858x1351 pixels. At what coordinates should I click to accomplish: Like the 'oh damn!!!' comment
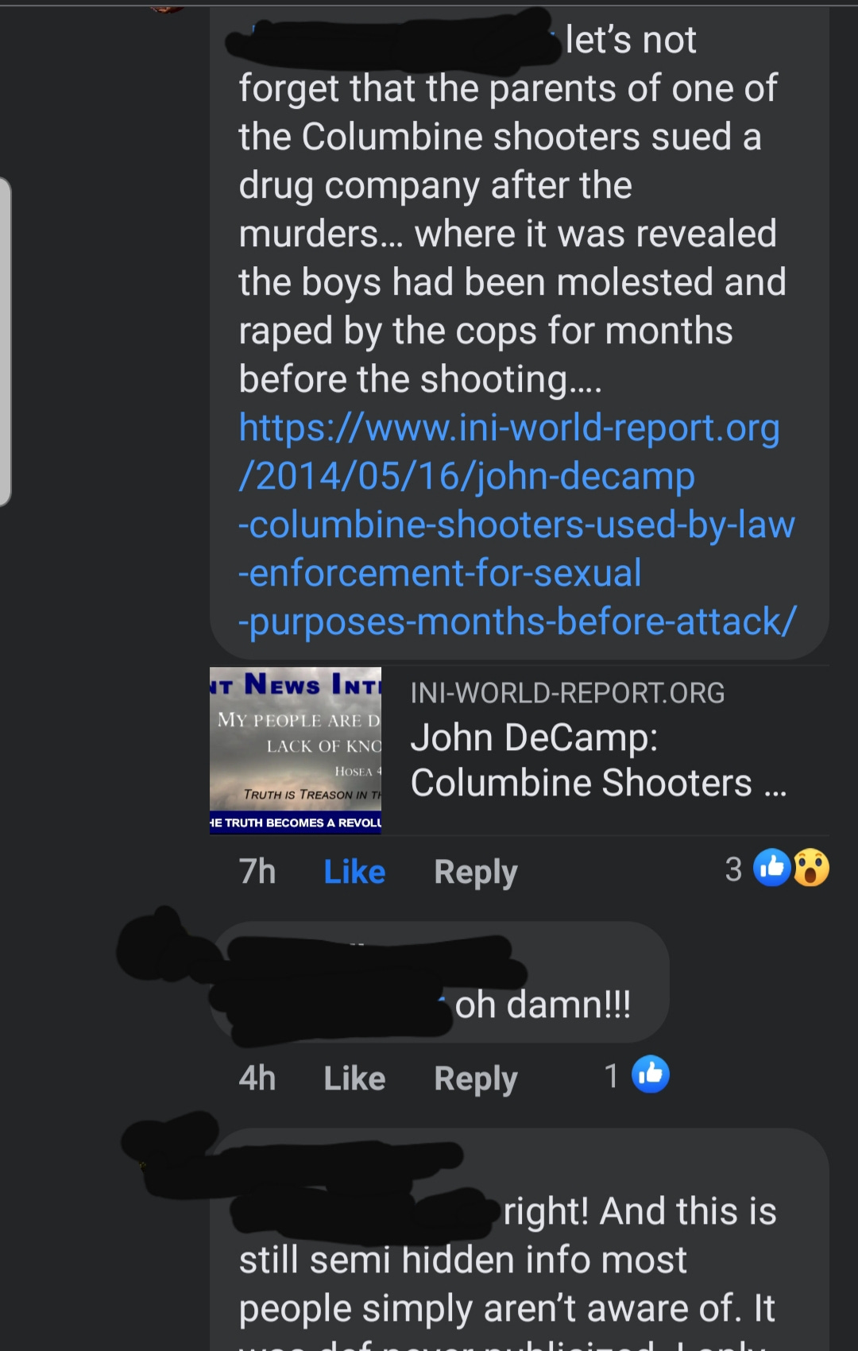coord(354,1078)
